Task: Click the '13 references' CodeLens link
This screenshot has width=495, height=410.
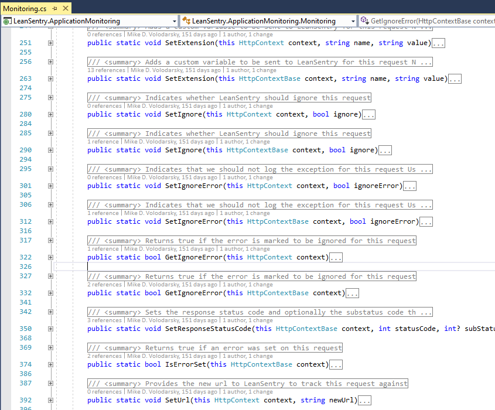Action: pyautogui.click(x=106, y=70)
